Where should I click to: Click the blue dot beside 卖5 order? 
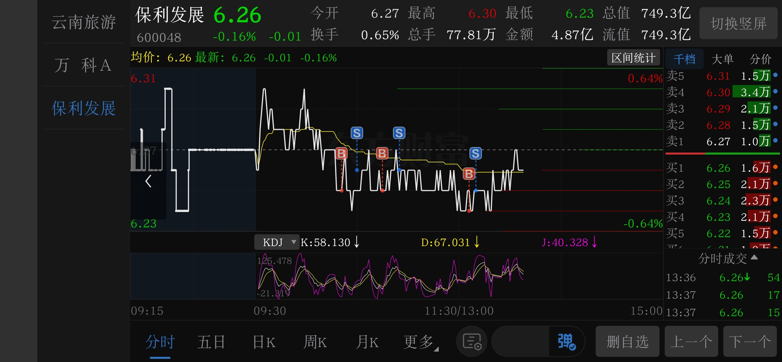(x=776, y=75)
